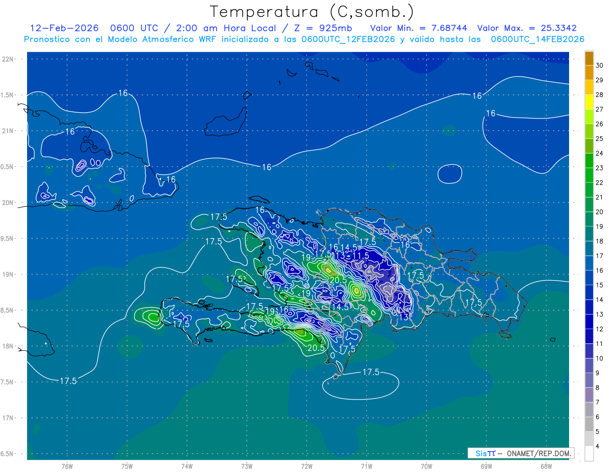Click the purple color band between 7 and 8
This screenshot has height=473, width=613.
click(x=589, y=395)
